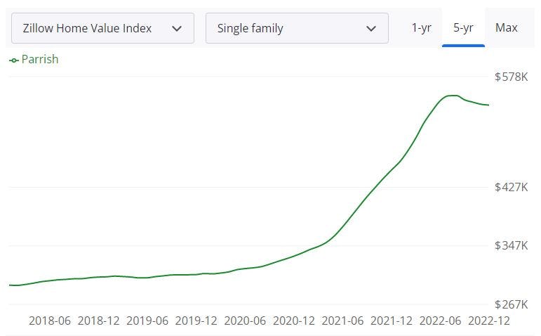The width and height of the screenshot is (541, 336).
Task: Click the left start of the green line
Action: point(10,285)
